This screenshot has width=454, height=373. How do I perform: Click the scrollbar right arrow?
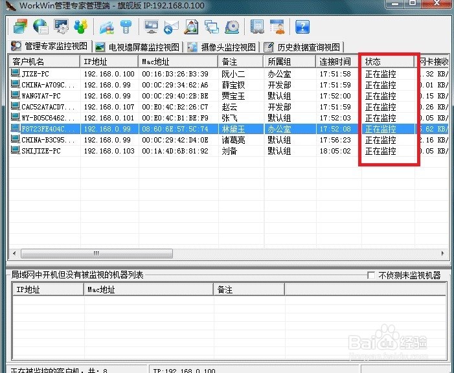pos(443,253)
